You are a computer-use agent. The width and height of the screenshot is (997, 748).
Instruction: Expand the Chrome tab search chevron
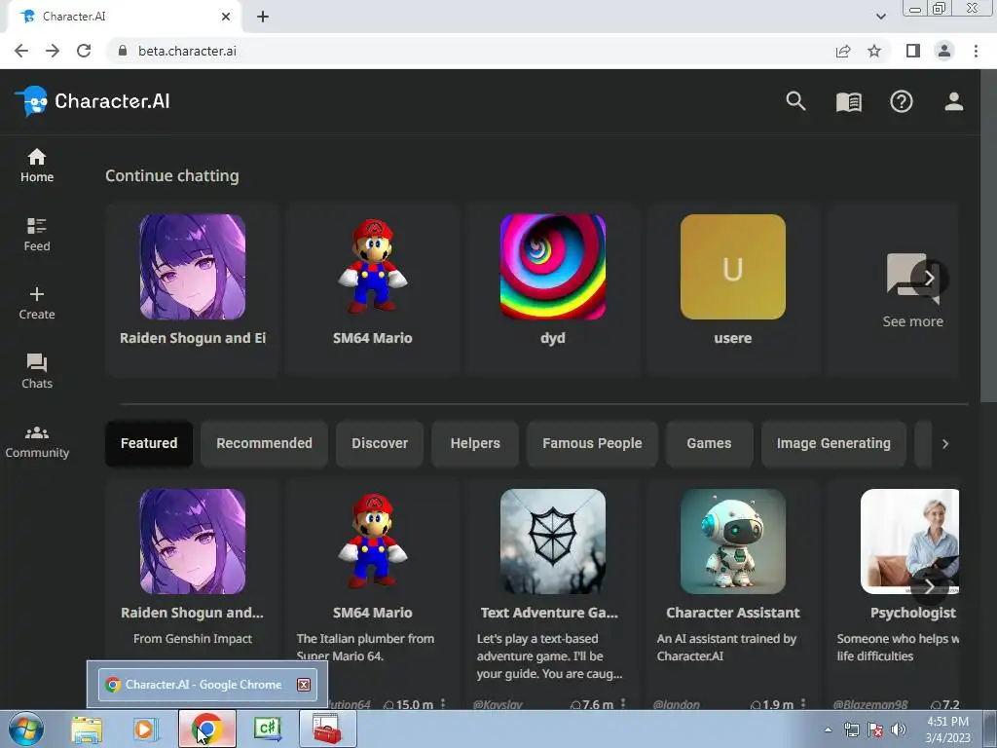coord(880,17)
